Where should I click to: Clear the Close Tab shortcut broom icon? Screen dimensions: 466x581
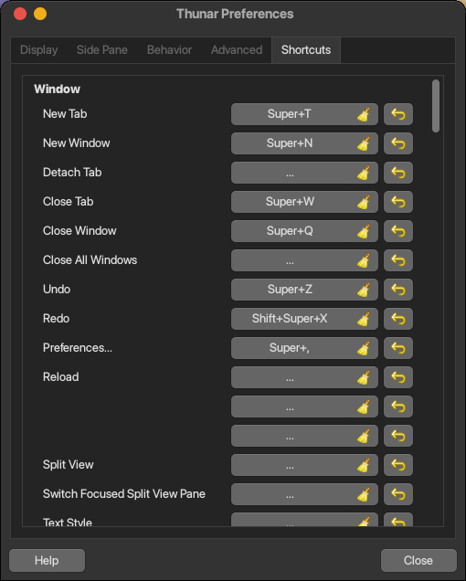364,202
